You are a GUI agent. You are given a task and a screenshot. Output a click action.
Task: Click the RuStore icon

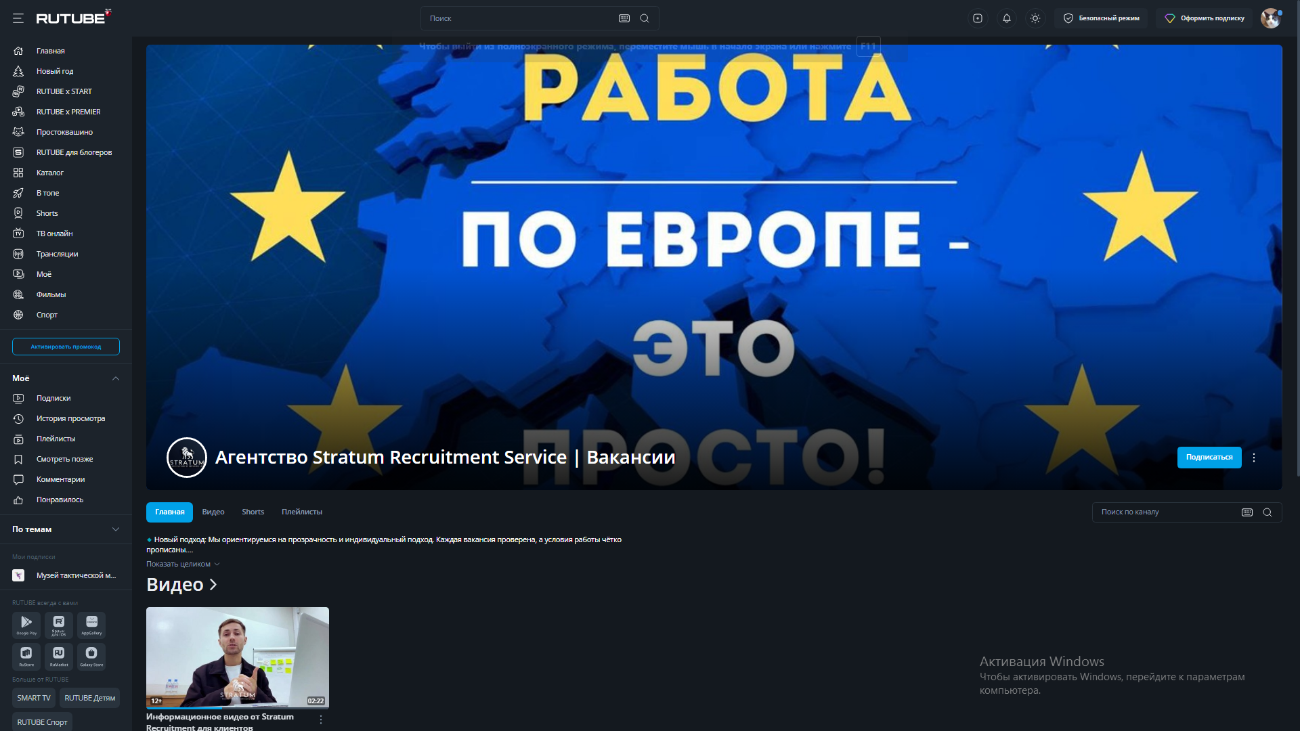26,657
